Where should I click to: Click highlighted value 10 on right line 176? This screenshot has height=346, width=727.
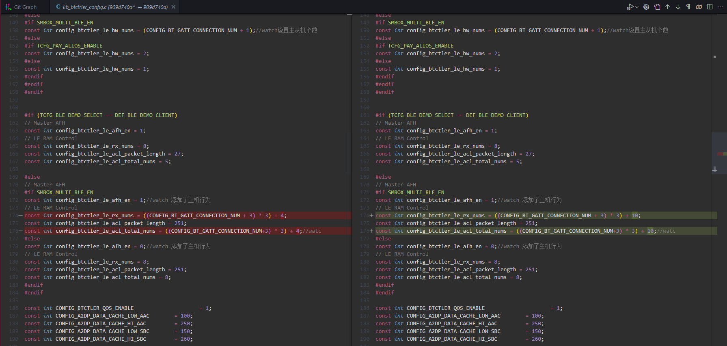[x=651, y=231]
